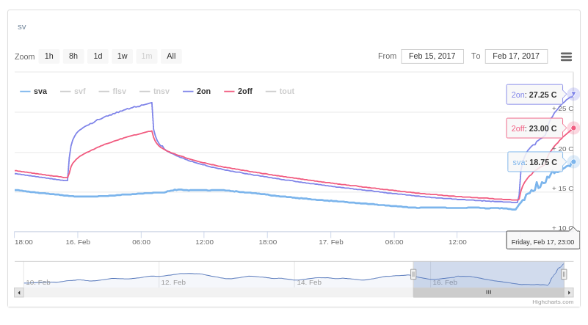The width and height of the screenshot is (588, 325).
Task: Set zoom range to All
Action: coord(171,56)
